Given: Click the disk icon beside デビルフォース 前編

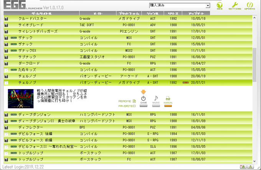Looking at the screenshot, I should [x=6, y=140].
